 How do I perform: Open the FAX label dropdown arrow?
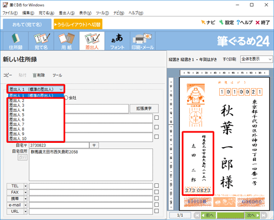[26, 193]
